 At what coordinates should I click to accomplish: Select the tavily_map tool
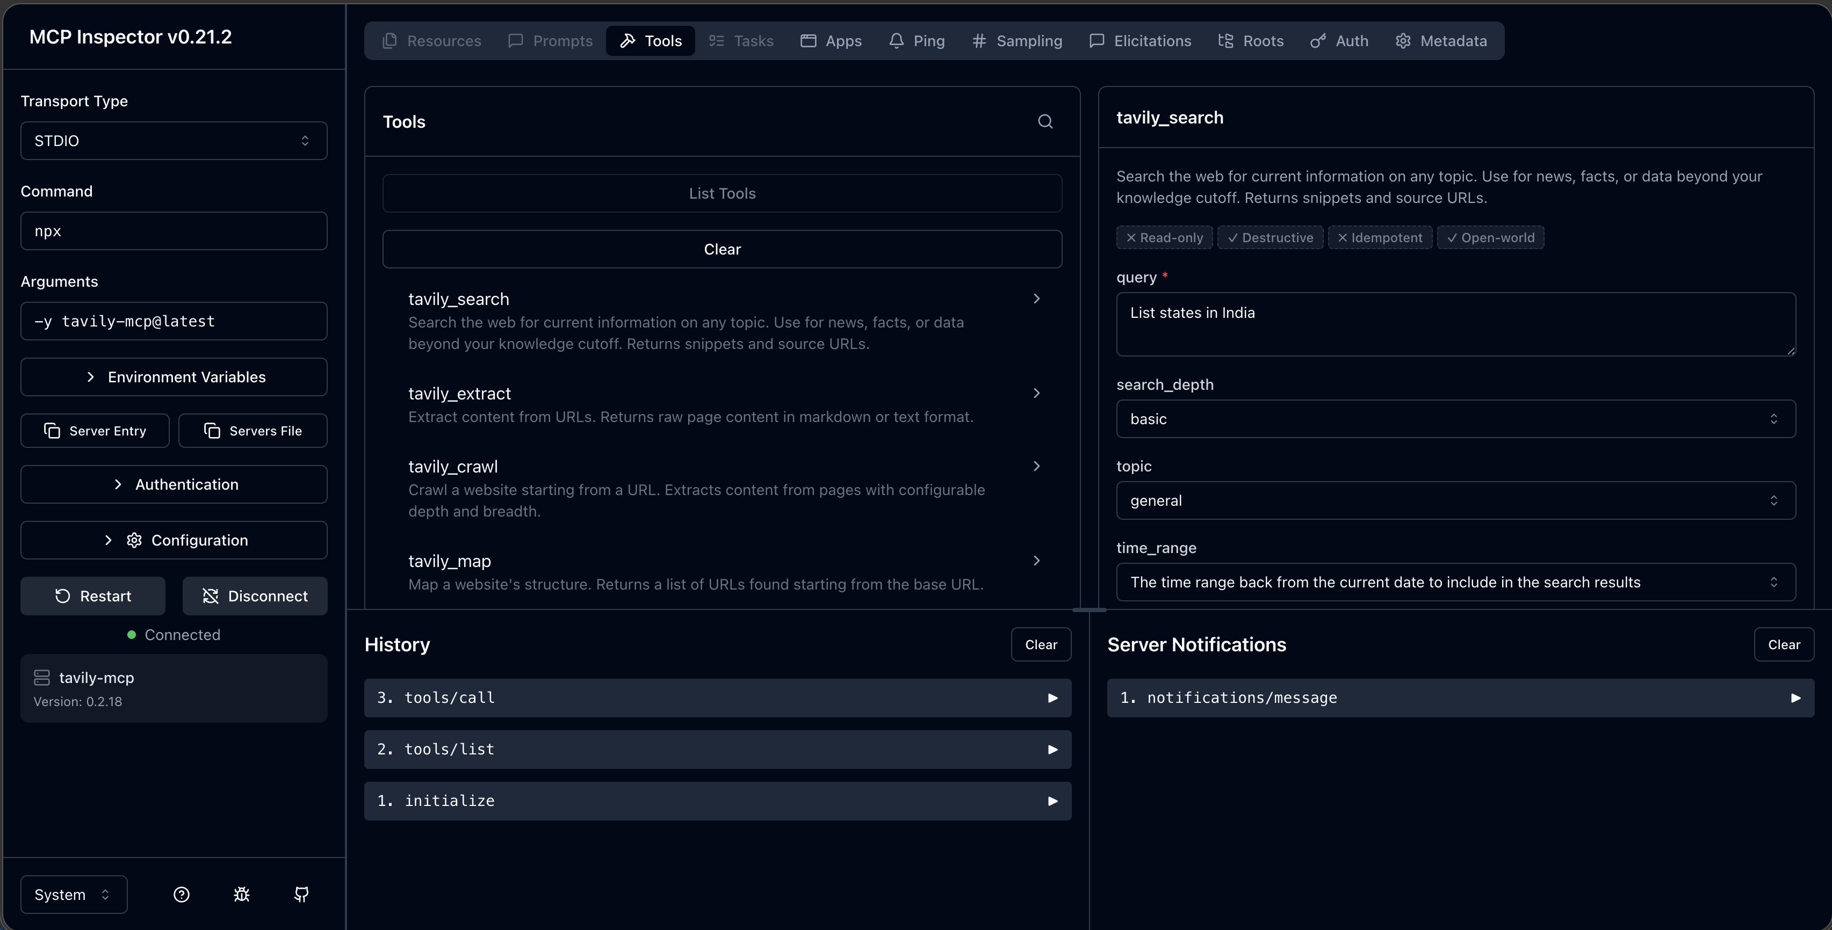pos(722,572)
